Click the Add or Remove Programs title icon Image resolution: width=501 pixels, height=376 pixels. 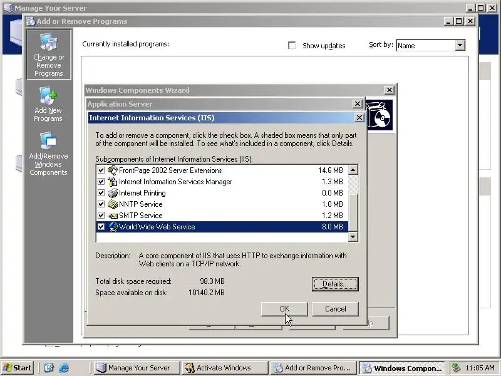point(30,21)
